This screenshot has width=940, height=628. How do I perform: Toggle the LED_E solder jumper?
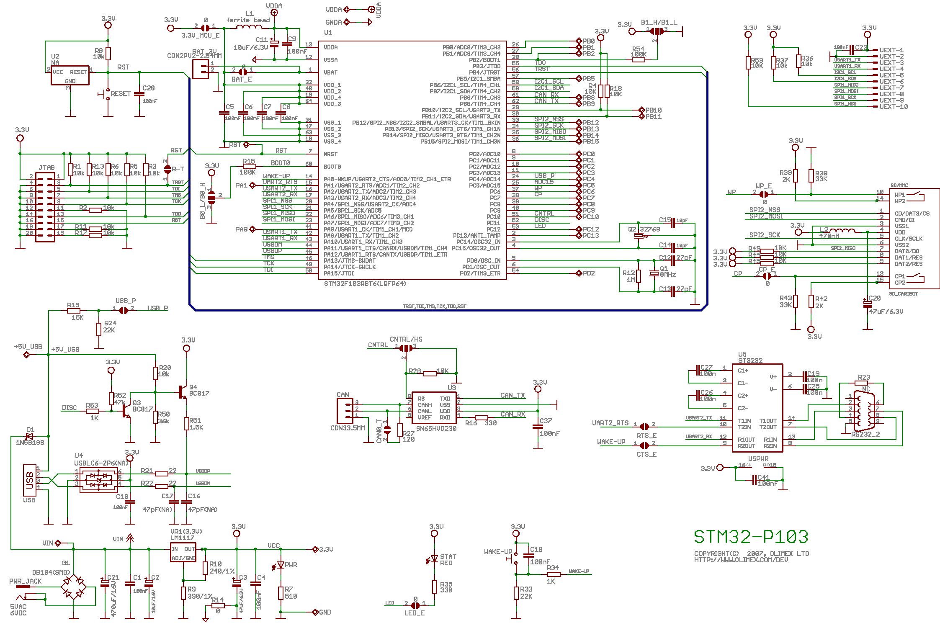point(415,605)
